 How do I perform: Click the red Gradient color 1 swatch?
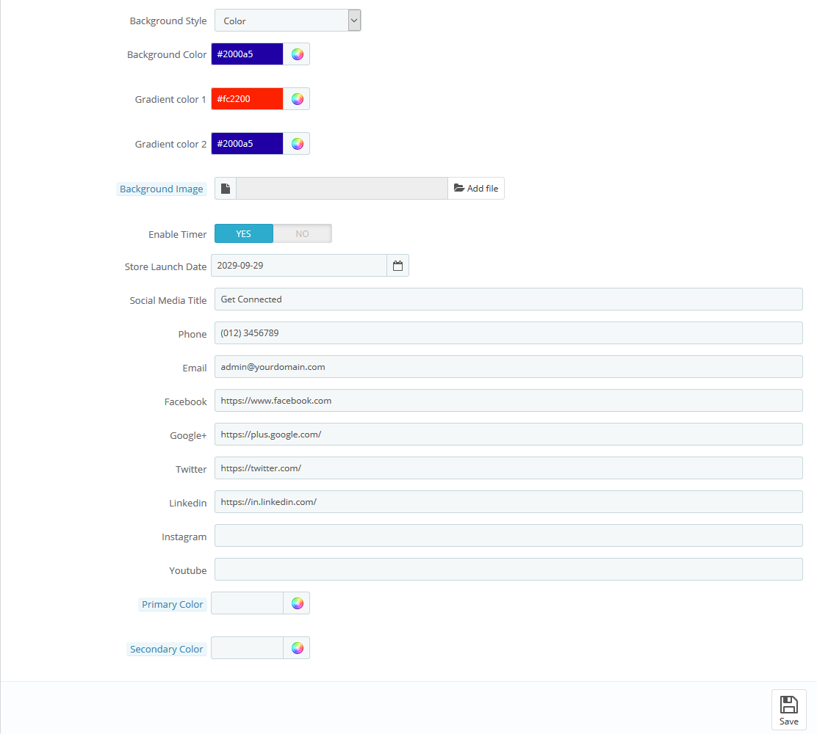click(x=247, y=99)
